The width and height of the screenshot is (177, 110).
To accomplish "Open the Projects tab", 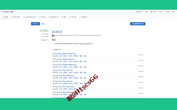I will [x=53, y=17].
